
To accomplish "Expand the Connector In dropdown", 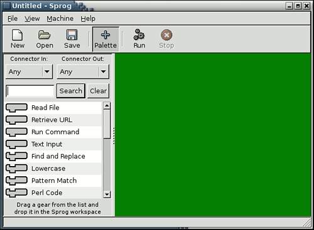I will click(x=29, y=71).
